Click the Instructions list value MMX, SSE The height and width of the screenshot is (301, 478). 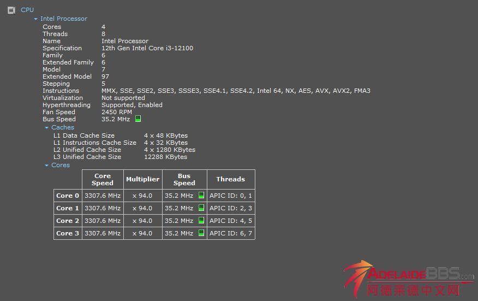(x=236, y=91)
